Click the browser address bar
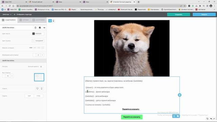This screenshot has height=122, width=217. [x=97, y=6]
